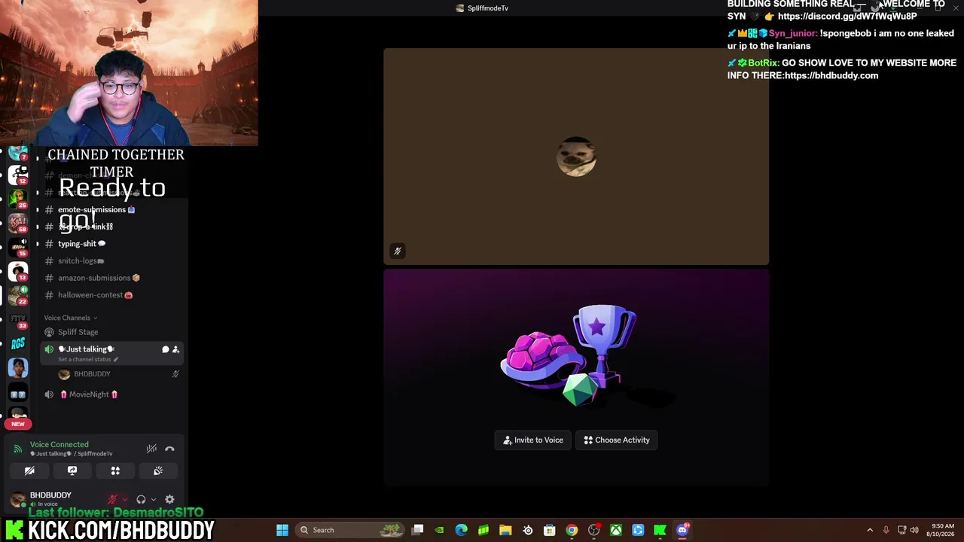Click BHDBUDDY user panel avatar
The width and height of the screenshot is (964, 542).
tap(17, 499)
